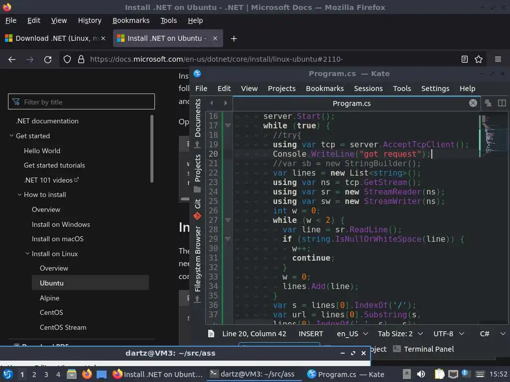Select the highlighted Ubuntu entry

click(91, 283)
